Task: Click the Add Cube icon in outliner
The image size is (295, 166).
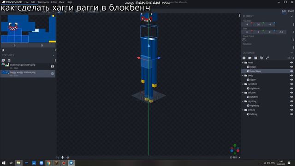Action: pyautogui.click(x=244, y=58)
